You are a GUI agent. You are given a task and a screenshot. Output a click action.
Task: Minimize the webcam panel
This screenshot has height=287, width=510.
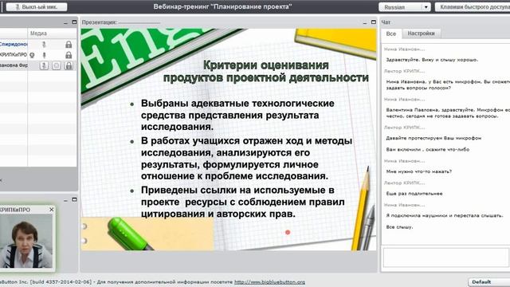65,200
